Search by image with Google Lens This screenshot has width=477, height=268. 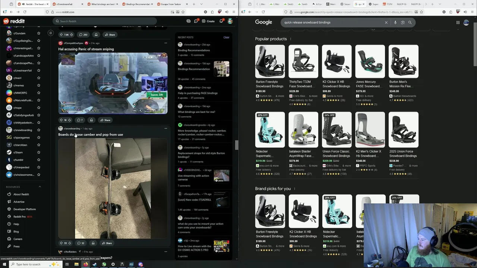tap(403, 22)
